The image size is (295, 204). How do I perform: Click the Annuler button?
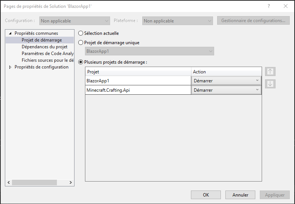tap(240, 195)
